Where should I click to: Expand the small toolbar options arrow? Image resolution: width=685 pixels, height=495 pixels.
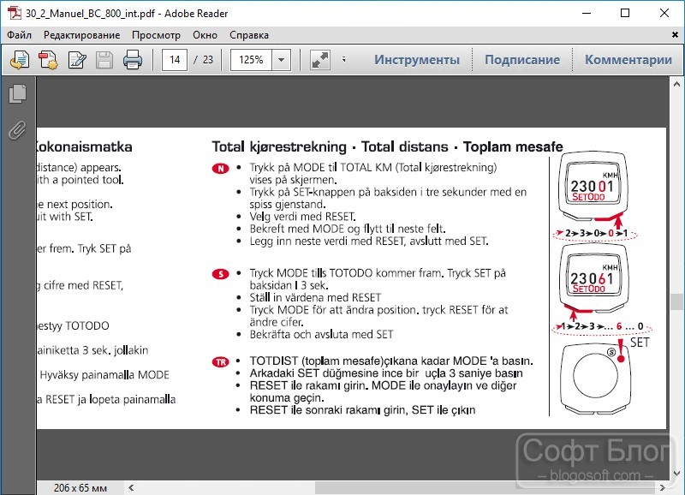pyautogui.click(x=344, y=59)
